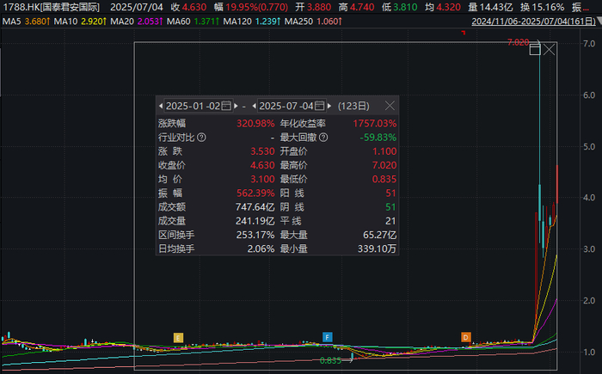Image resolution: width=602 pixels, height=374 pixels.
Task: Step end date 2025-07-04 back one day
Action: 255,106
